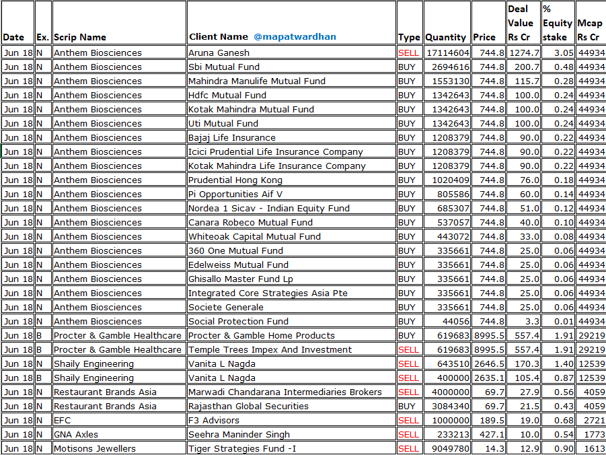The height and width of the screenshot is (455, 606).
Task: Click 'Marwadi Chandarana Intermediaries Brokers' cell
Action: coord(291,392)
